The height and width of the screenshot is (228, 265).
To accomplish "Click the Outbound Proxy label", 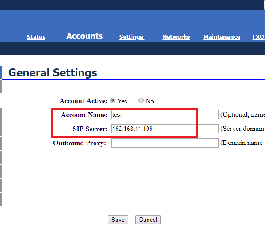I will 79,143.
